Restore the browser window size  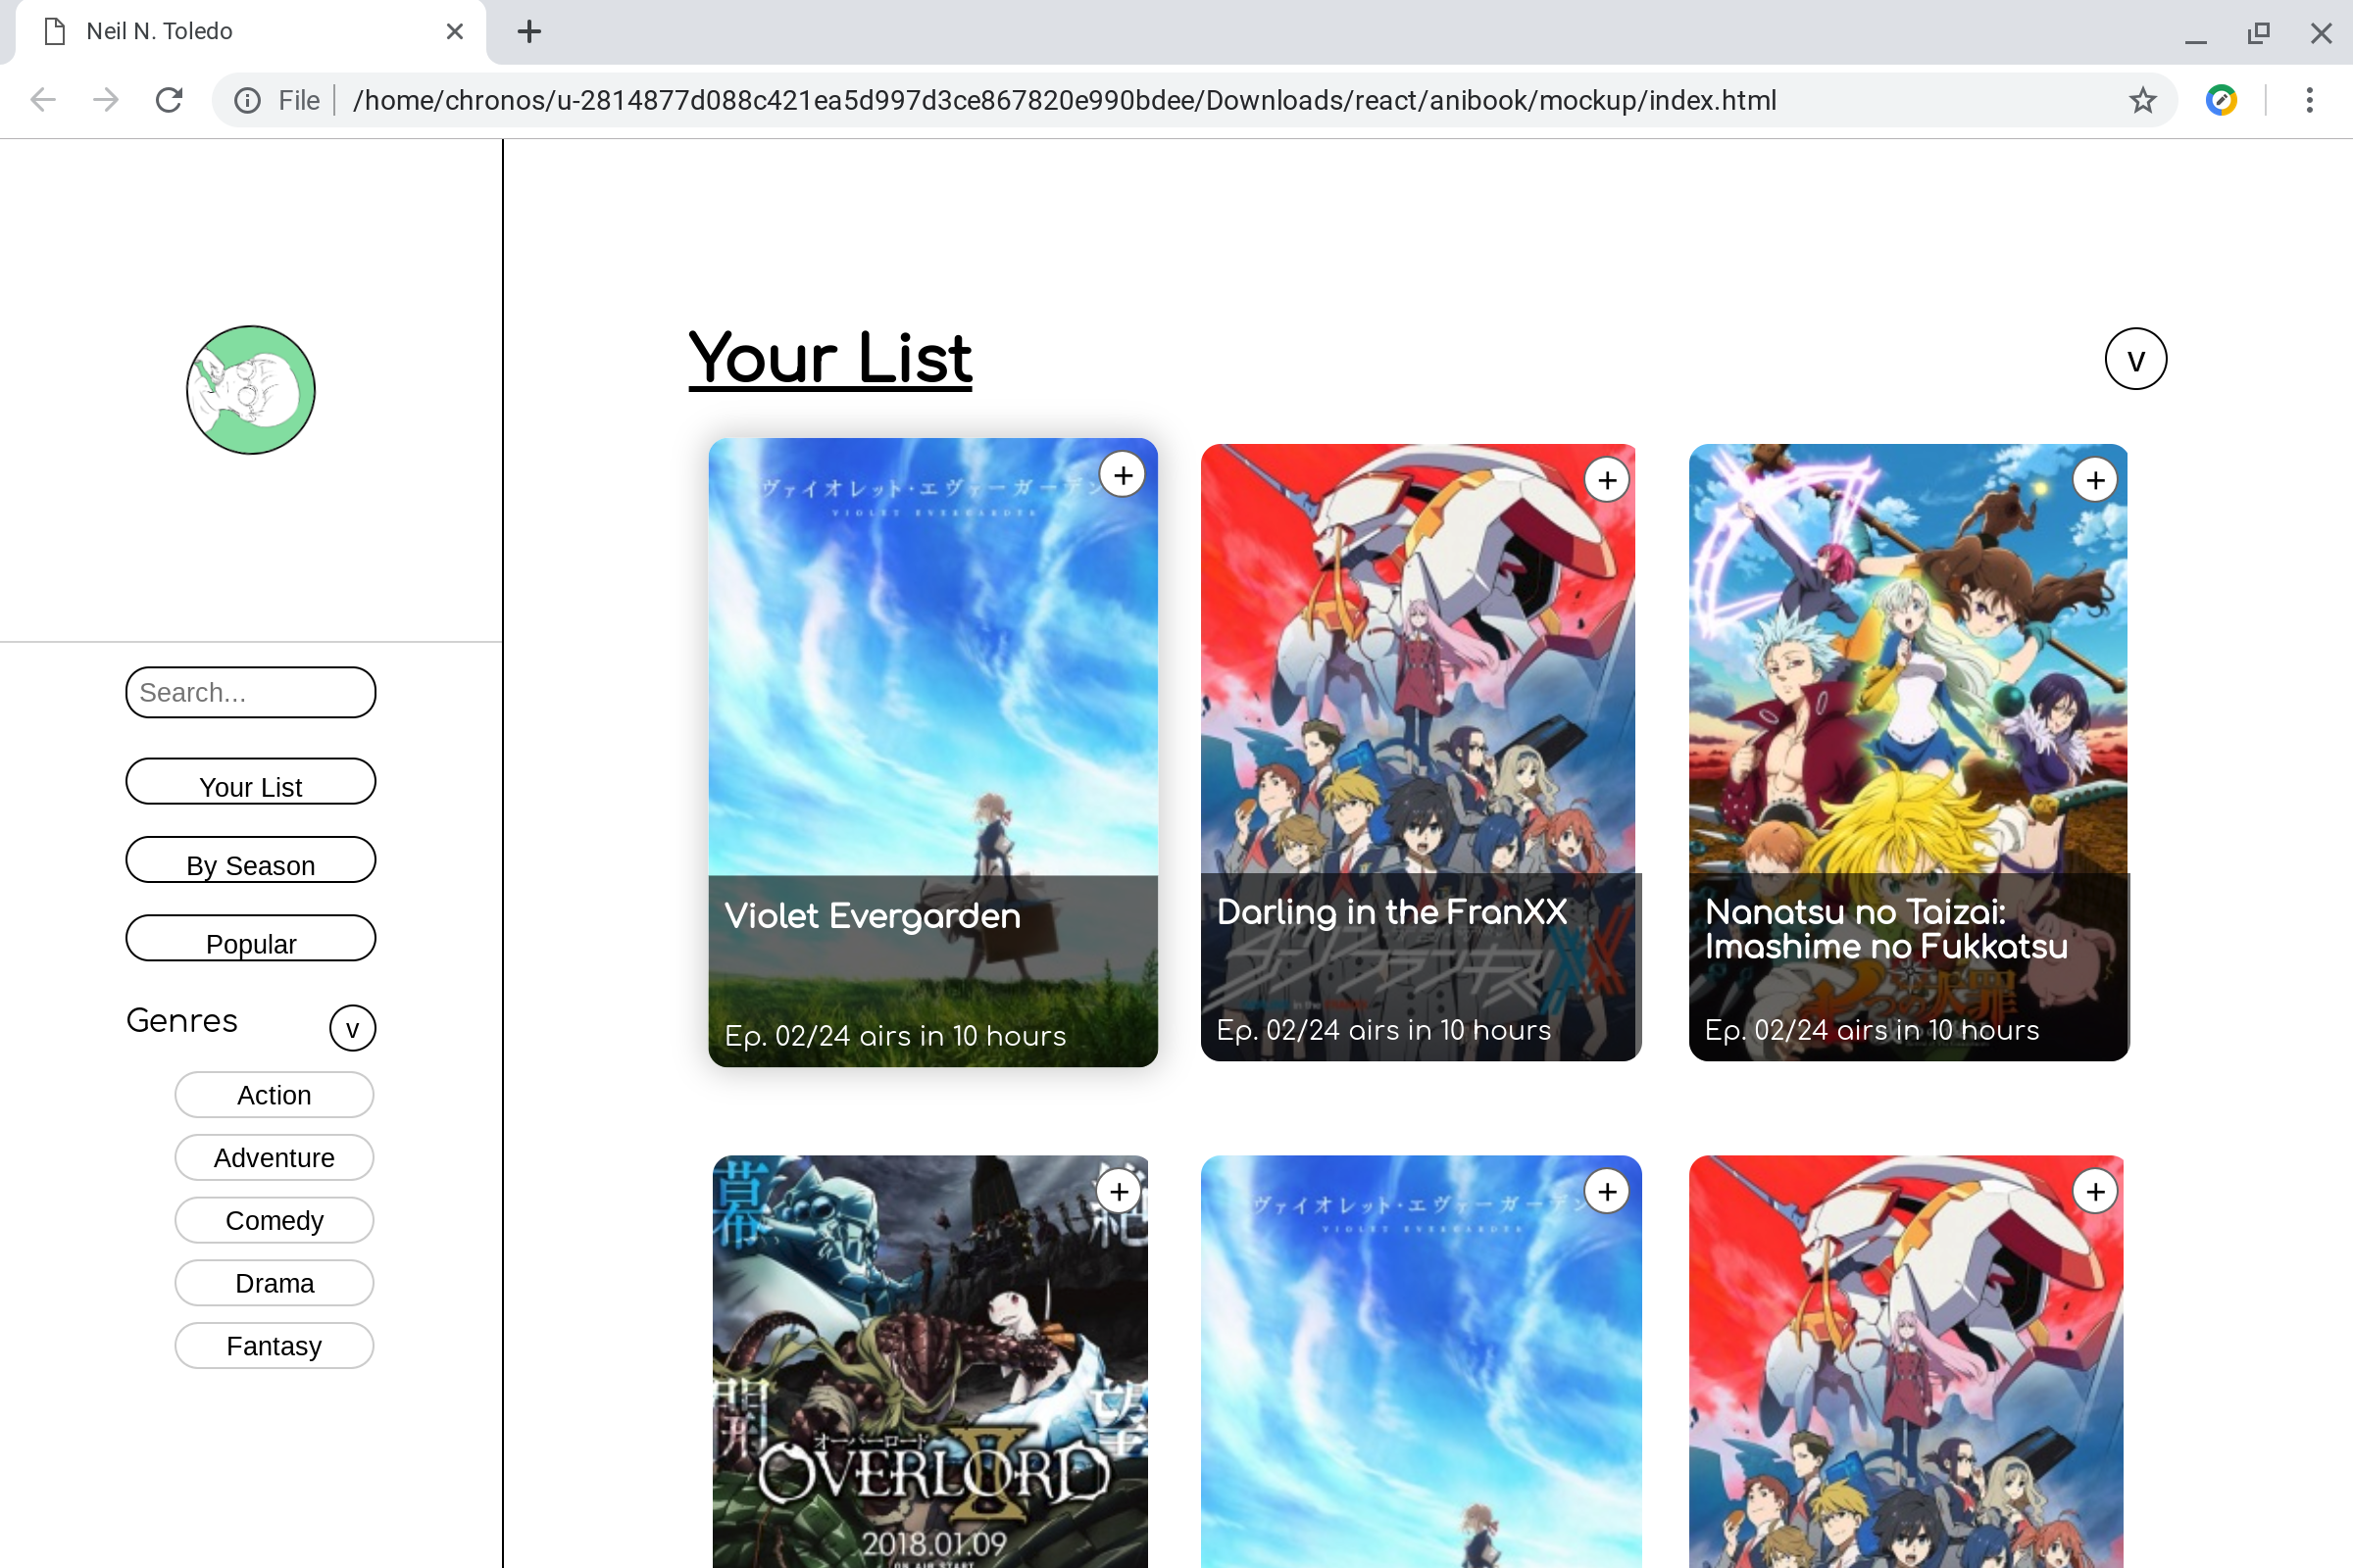[x=2259, y=32]
